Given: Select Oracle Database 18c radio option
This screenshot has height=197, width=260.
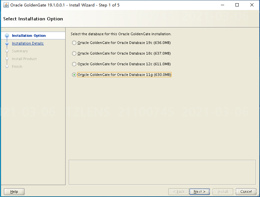Looking at the screenshot, I should point(74,53).
